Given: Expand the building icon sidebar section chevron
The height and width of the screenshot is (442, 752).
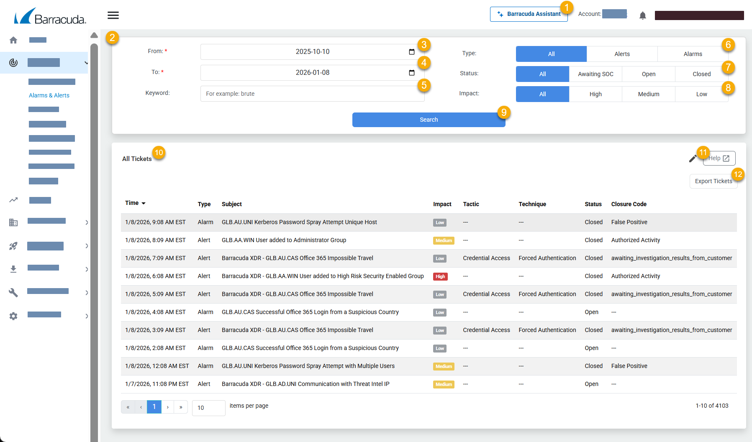Looking at the screenshot, I should coord(87,222).
